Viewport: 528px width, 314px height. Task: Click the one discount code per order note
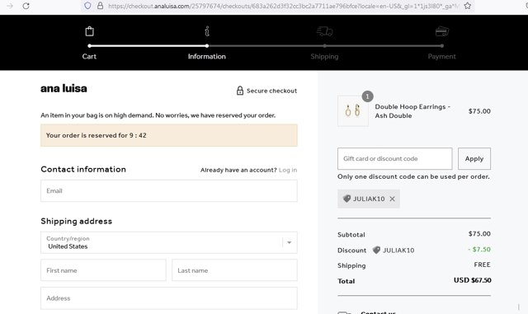pos(413,176)
